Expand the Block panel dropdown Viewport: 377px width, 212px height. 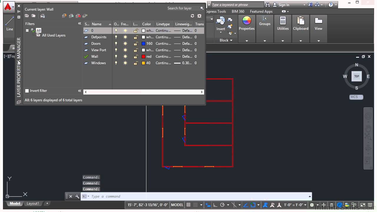pos(226,40)
